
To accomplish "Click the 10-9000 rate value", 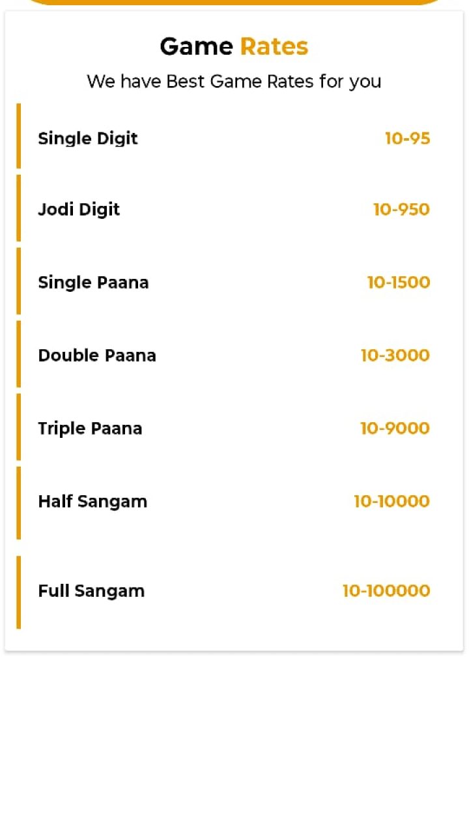I will [395, 428].
